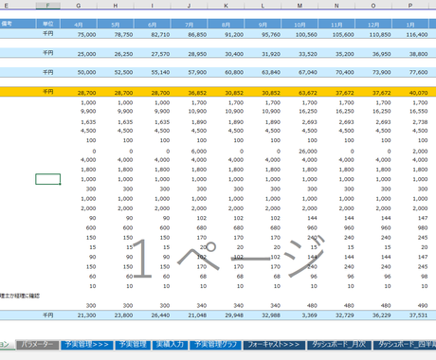Viewport: 436px width, 360px height.
Task: Click the cell containing 75,000
Action: 79,34
